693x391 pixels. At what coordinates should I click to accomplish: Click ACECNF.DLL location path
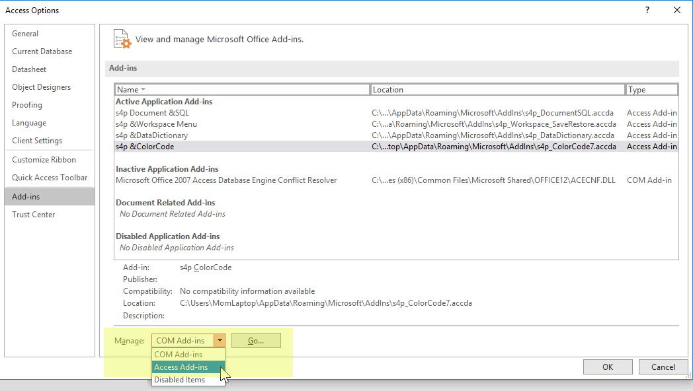(x=493, y=180)
